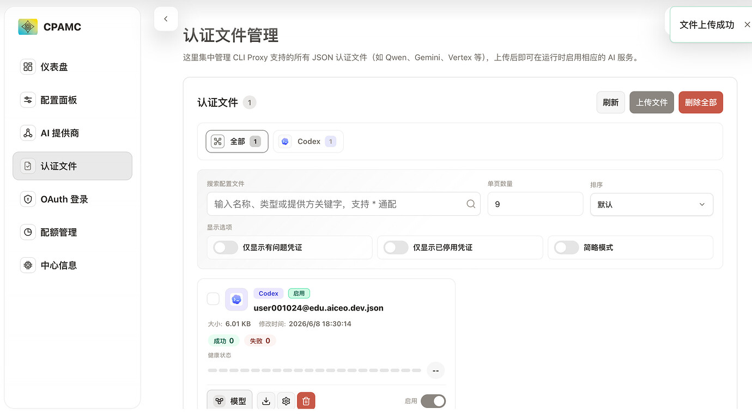The image size is (752, 414).
Task: Select the user001024 file checkbox
Action: tap(213, 299)
